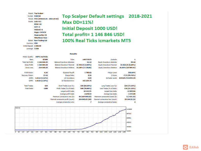201x151 pixels.
Task: Click the Long Trades value '324 (73.15%)'
Action: (130, 86)
